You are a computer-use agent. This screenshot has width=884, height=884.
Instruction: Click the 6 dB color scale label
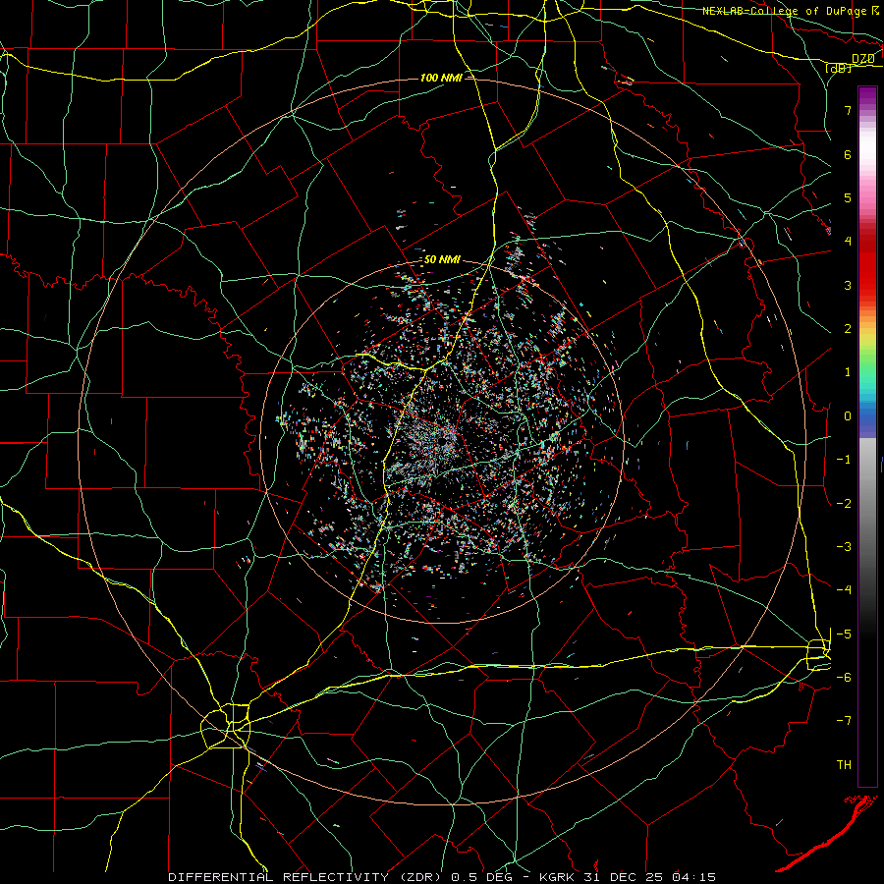(848, 154)
